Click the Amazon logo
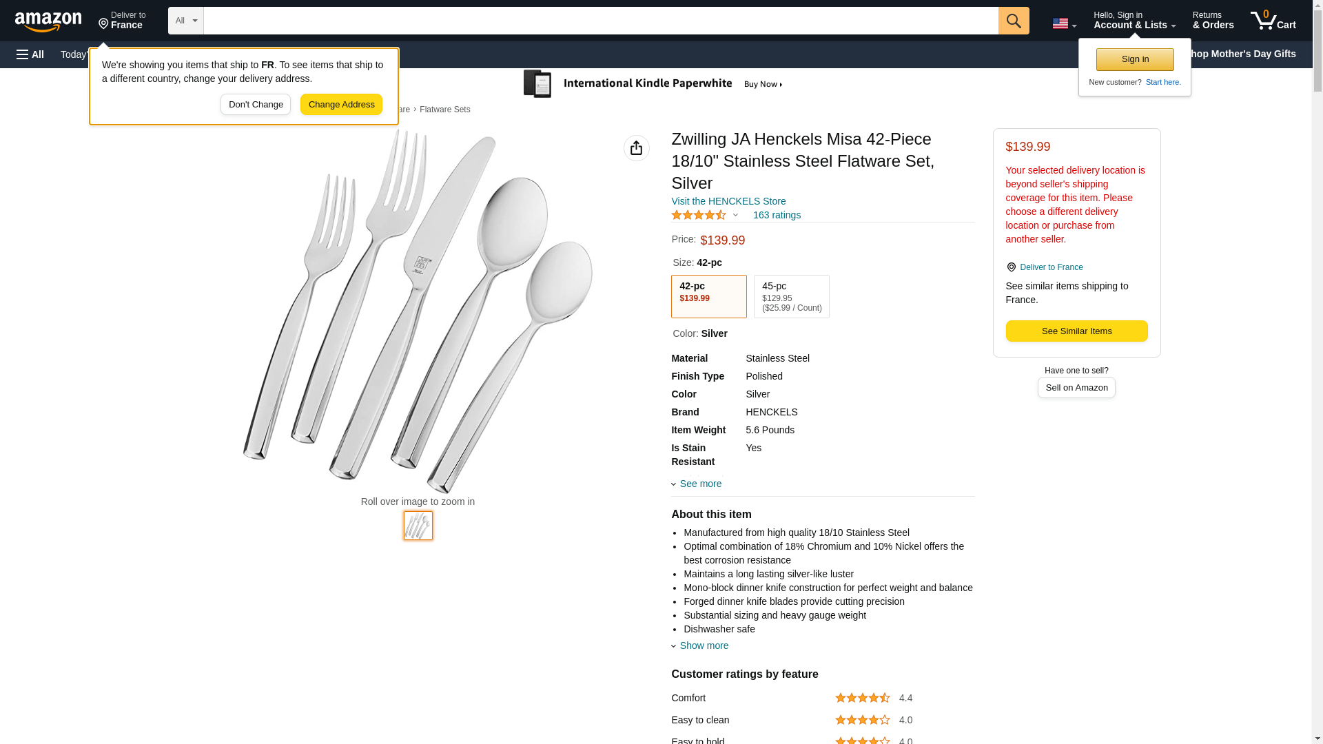The height and width of the screenshot is (744, 1323). pyautogui.click(x=48, y=21)
